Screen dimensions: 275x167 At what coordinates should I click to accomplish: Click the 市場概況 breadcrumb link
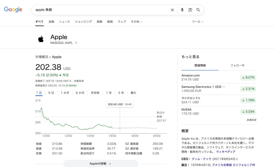(x=42, y=57)
